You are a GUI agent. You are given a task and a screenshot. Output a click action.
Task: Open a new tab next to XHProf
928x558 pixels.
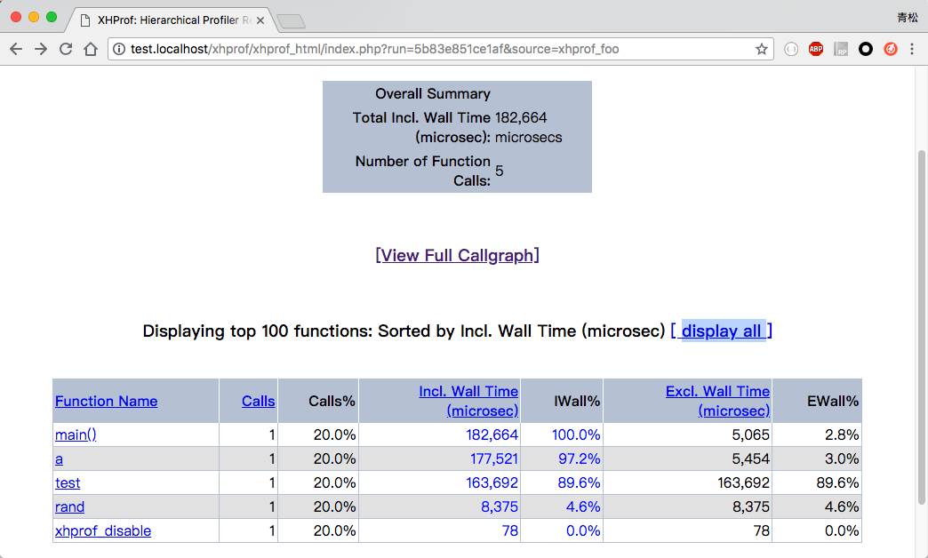point(291,21)
